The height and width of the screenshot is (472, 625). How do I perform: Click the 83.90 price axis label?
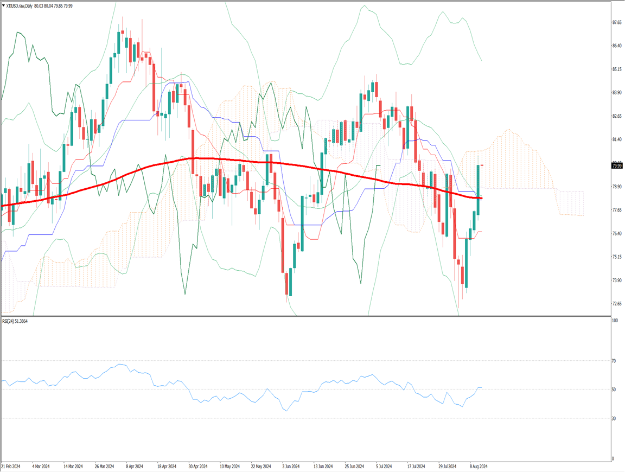[x=617, y=93]
